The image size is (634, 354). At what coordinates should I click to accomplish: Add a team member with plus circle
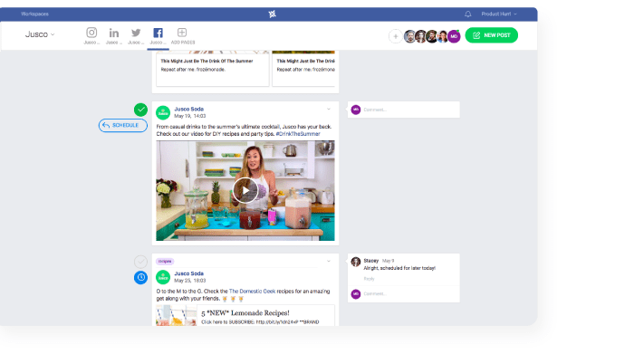click(396, 36)
